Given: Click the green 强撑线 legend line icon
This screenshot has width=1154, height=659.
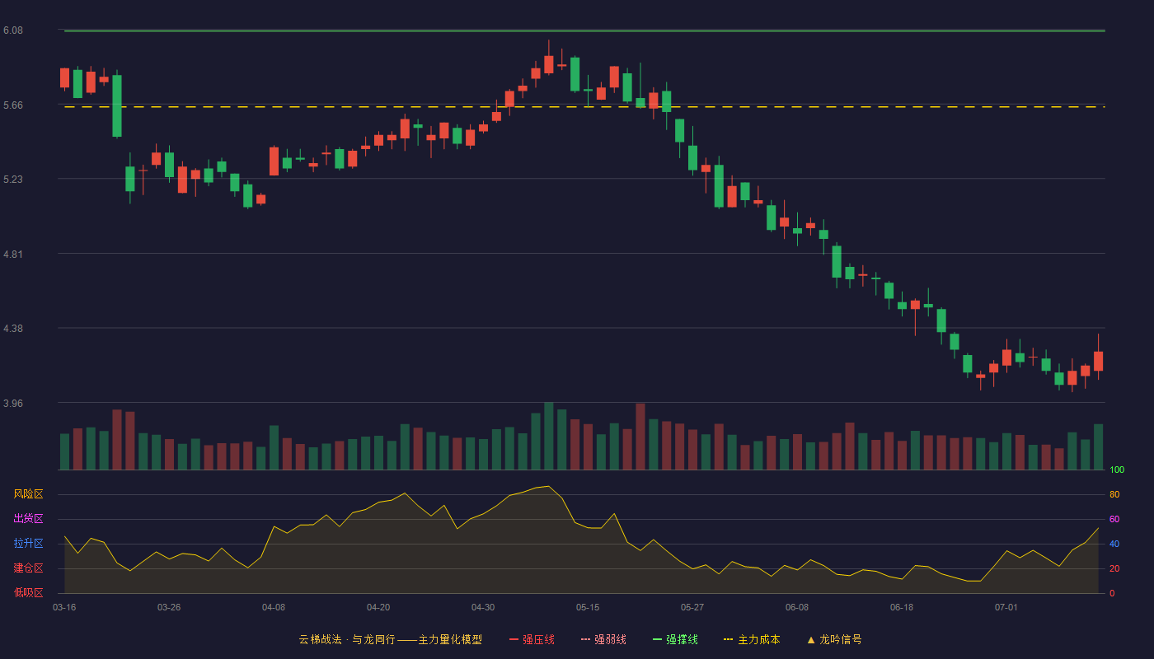Looking at the screenshot, I should [x=658, y=639].
